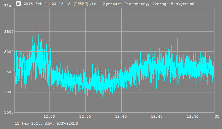Click the 12:50 time axis label

(193, 117)
